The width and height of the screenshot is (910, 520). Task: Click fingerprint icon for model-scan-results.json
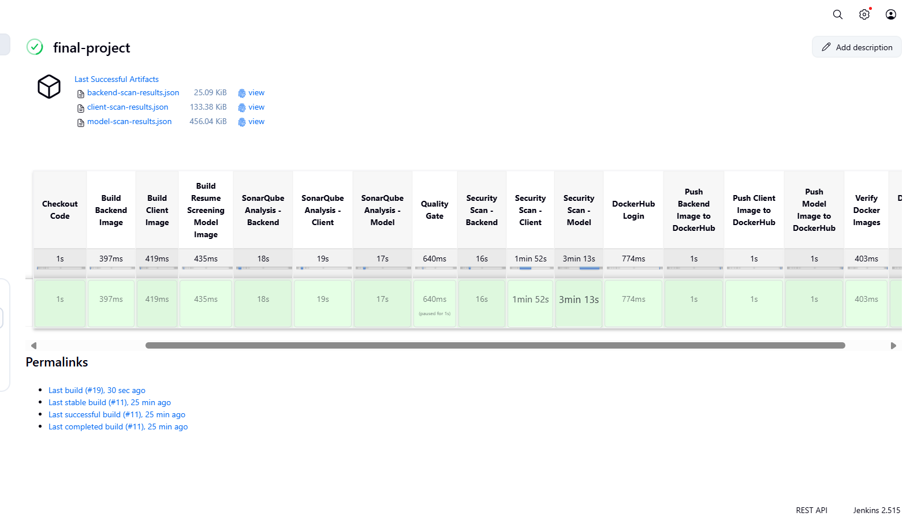[242, 122]
